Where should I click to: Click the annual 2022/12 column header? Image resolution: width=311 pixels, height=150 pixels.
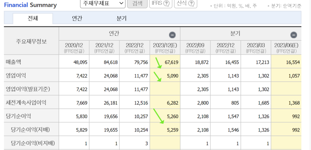click(x=135, y=47)
